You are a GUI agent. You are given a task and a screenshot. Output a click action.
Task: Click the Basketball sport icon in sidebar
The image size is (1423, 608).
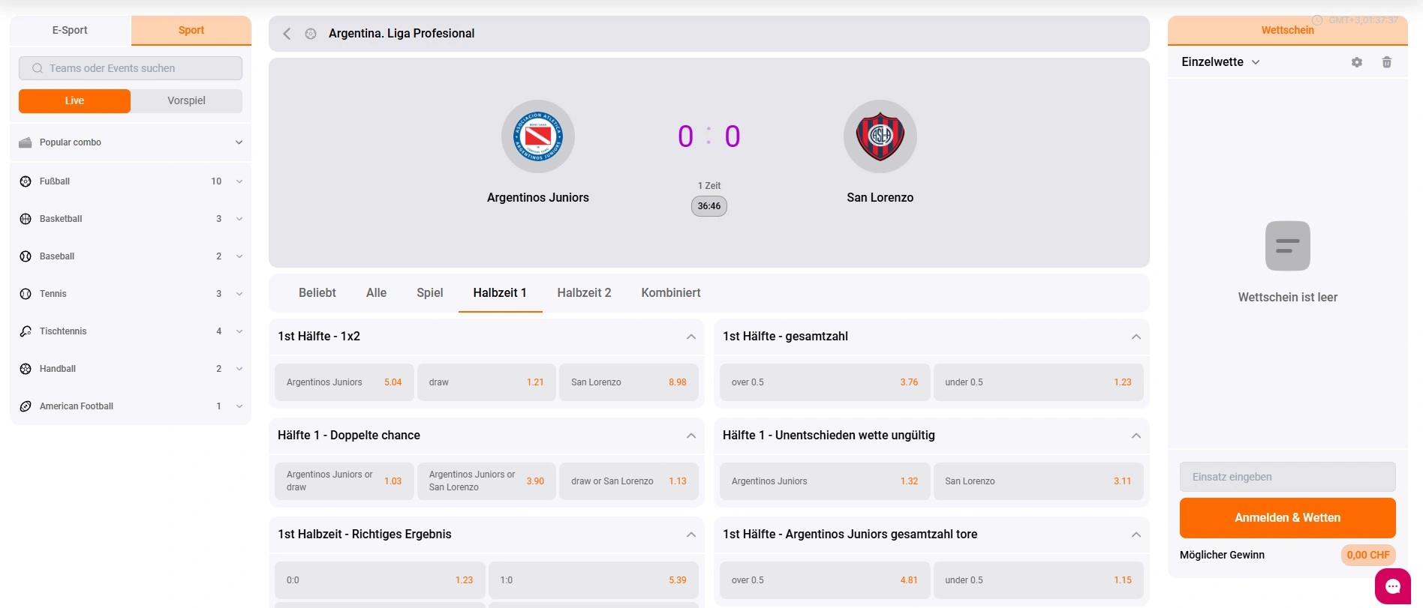tap(26, 219)
